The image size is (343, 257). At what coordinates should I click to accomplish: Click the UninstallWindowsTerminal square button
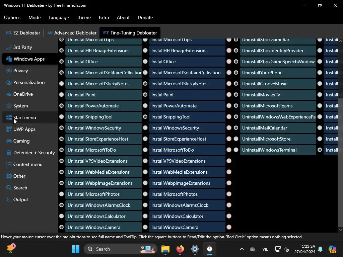[278, 150]
